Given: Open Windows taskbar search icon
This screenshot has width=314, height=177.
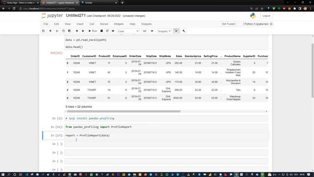Looking at the screenshot, I should pyautogui.click(x=9, y=175).
